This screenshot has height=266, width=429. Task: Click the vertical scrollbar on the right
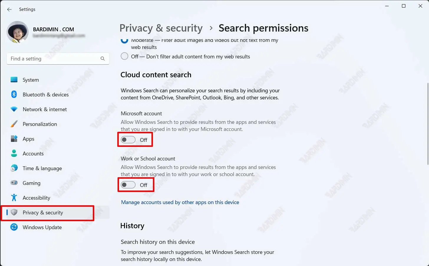coord(428,124)
